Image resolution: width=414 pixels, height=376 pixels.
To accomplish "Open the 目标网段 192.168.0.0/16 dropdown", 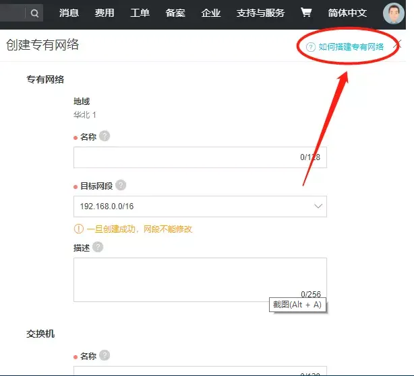I will 200,206.
